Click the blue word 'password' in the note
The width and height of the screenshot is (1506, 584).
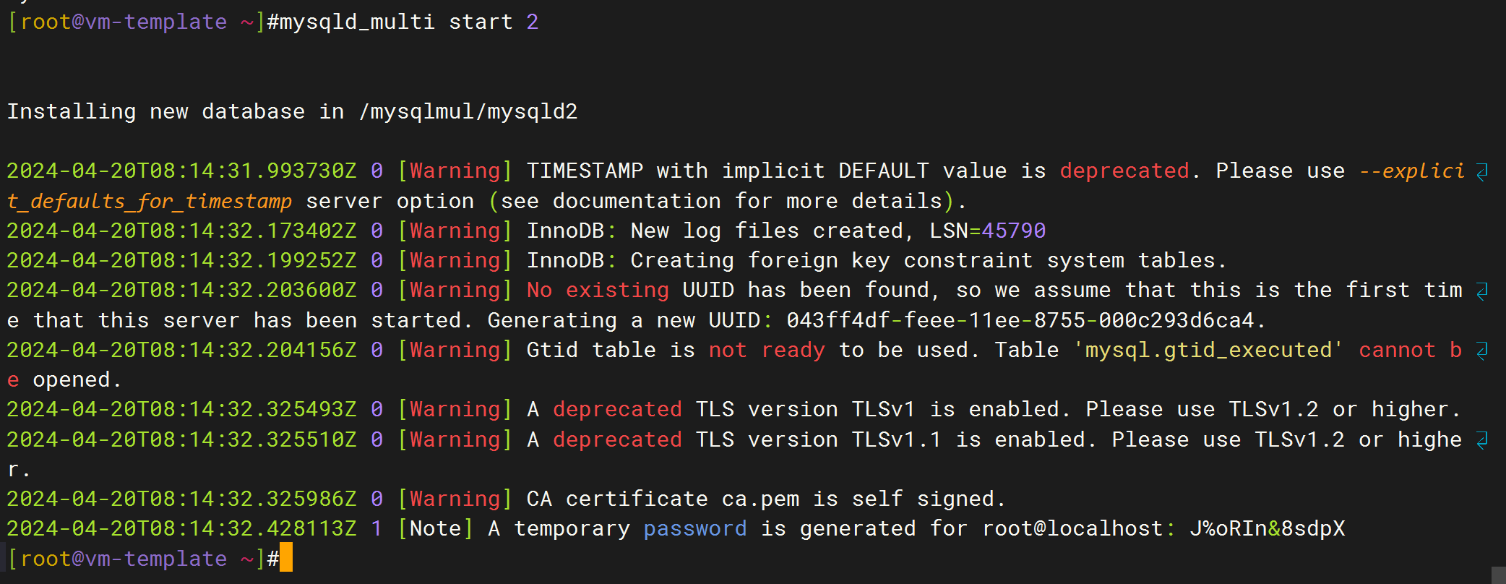click(695, 528)
